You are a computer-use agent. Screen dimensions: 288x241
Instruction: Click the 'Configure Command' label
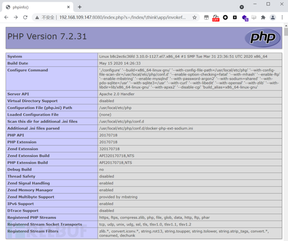click(x=28, y=70)
